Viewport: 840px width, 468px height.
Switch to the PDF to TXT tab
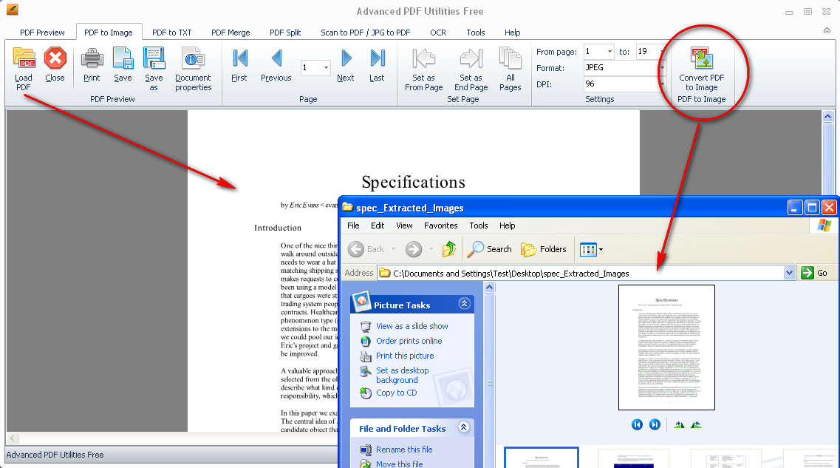point(171,33)
